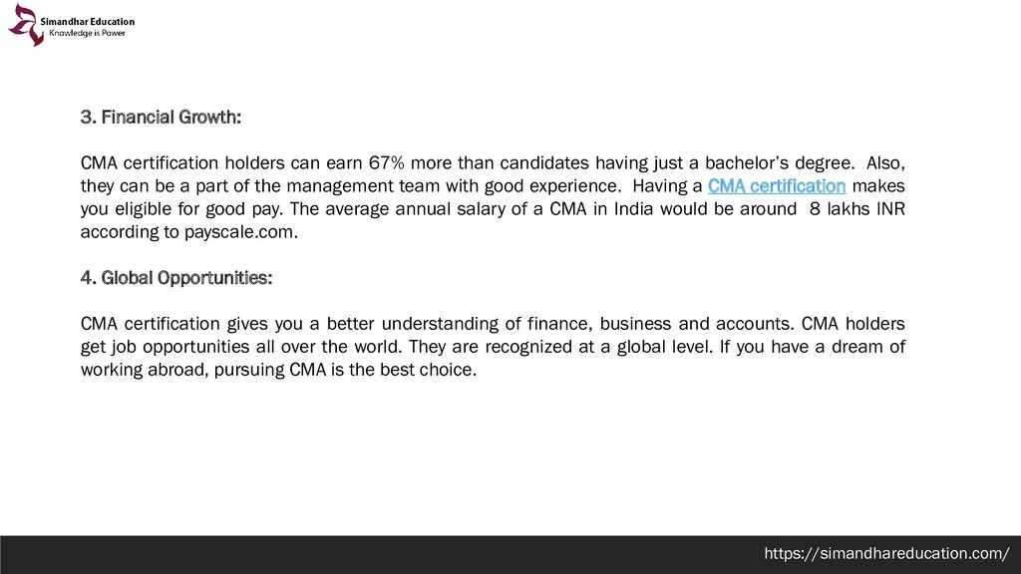The image size is (1021, 574).
Task: Click the Simandhar Education brand name text
Action: (88, 22)
